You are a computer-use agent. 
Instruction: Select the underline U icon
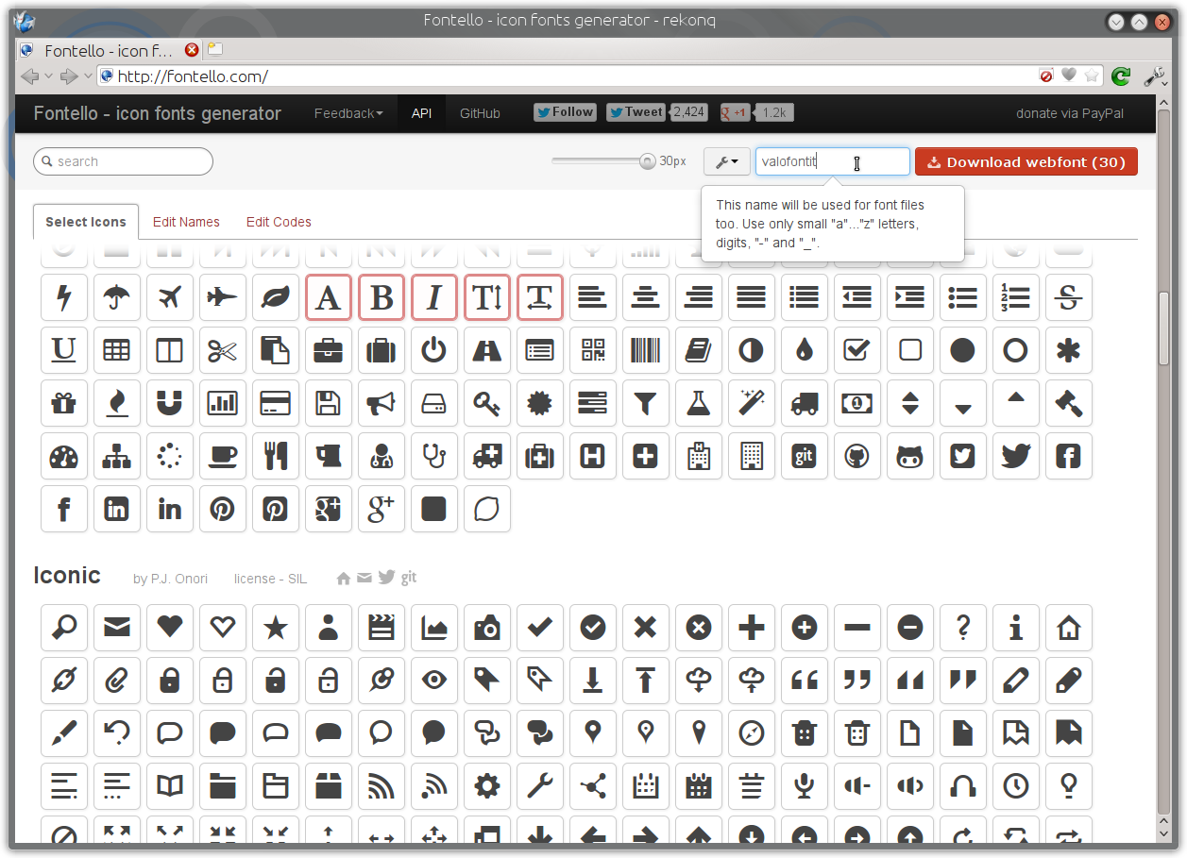tap(64, 350)
